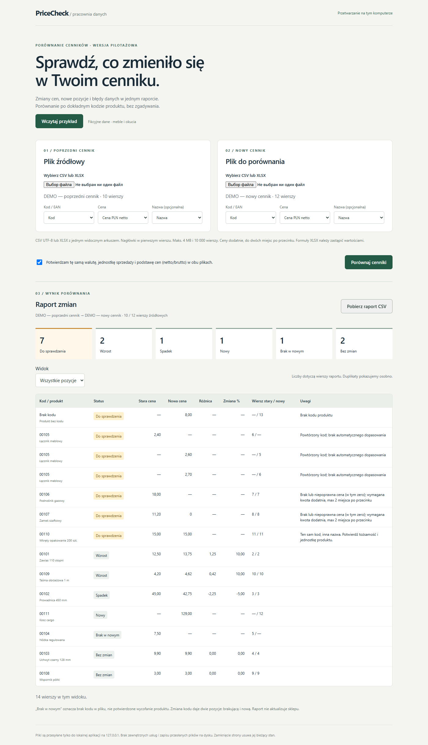The width and height of the screenshot is (428, 745).
Task: Click product code "00106" in the table
Action: [44, 494]
